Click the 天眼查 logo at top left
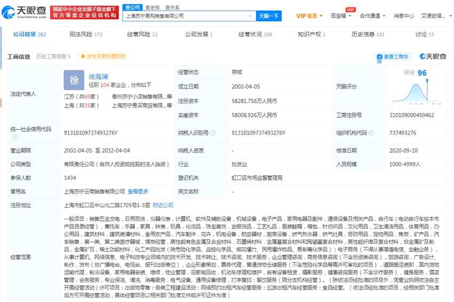This screenshot has width=454, height=302. tap(24, 12)
